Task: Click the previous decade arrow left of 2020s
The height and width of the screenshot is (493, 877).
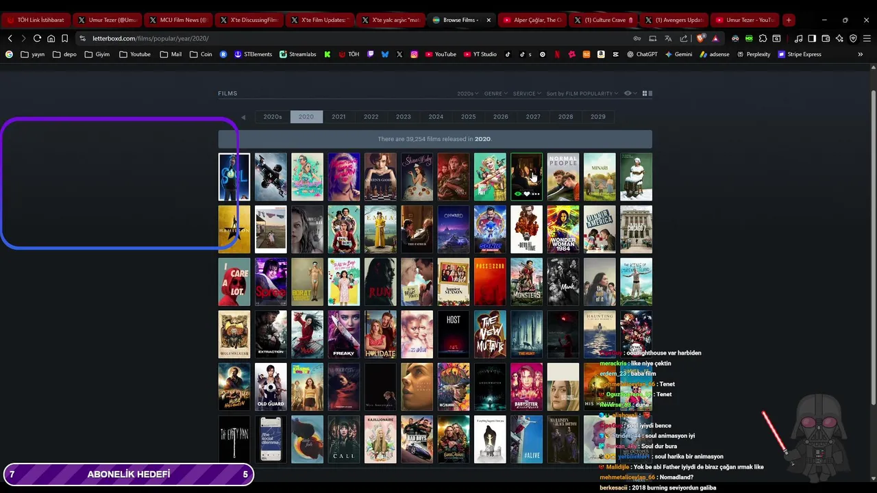Action: (x=243, y=117)
